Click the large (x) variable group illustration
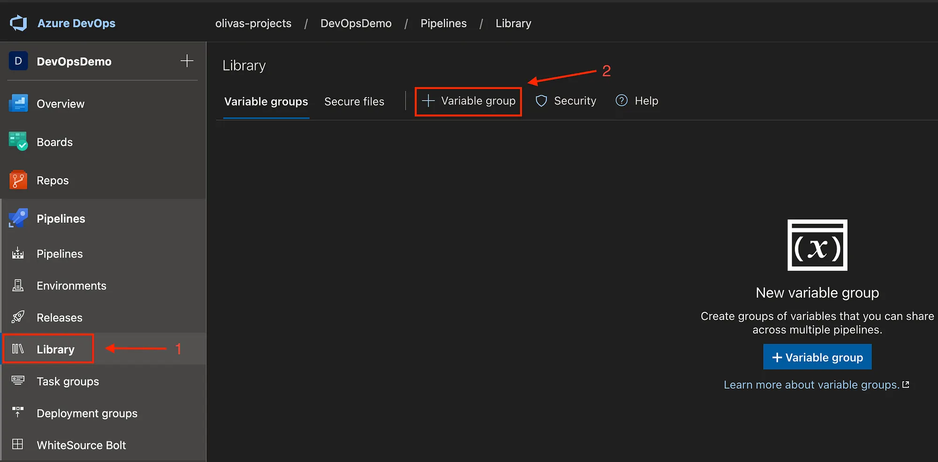 (817, 245)
